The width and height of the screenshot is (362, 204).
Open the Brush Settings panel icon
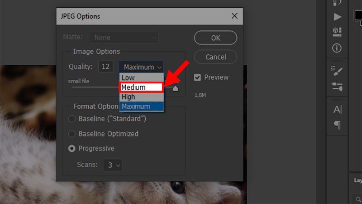(337, 70)
